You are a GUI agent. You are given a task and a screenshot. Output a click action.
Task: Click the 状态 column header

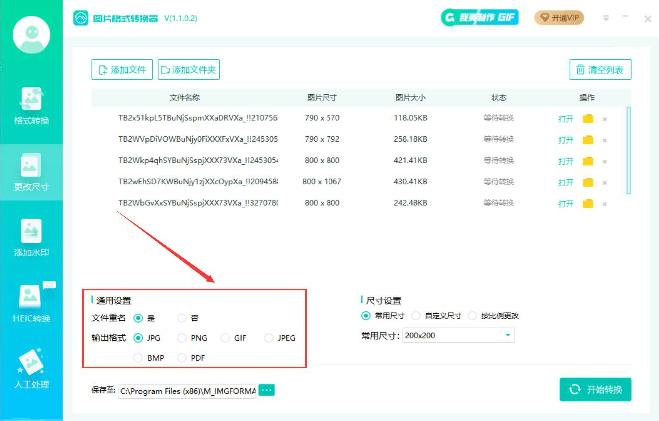[x=499, y=98]
